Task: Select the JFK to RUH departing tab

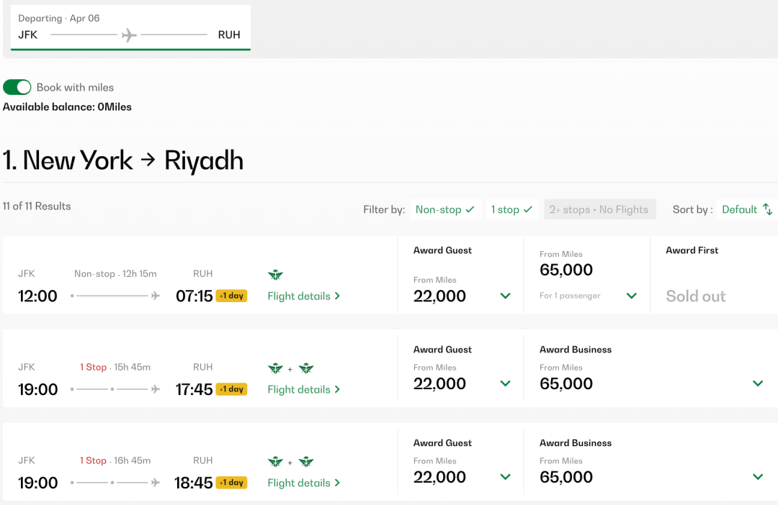Action: 130,28
